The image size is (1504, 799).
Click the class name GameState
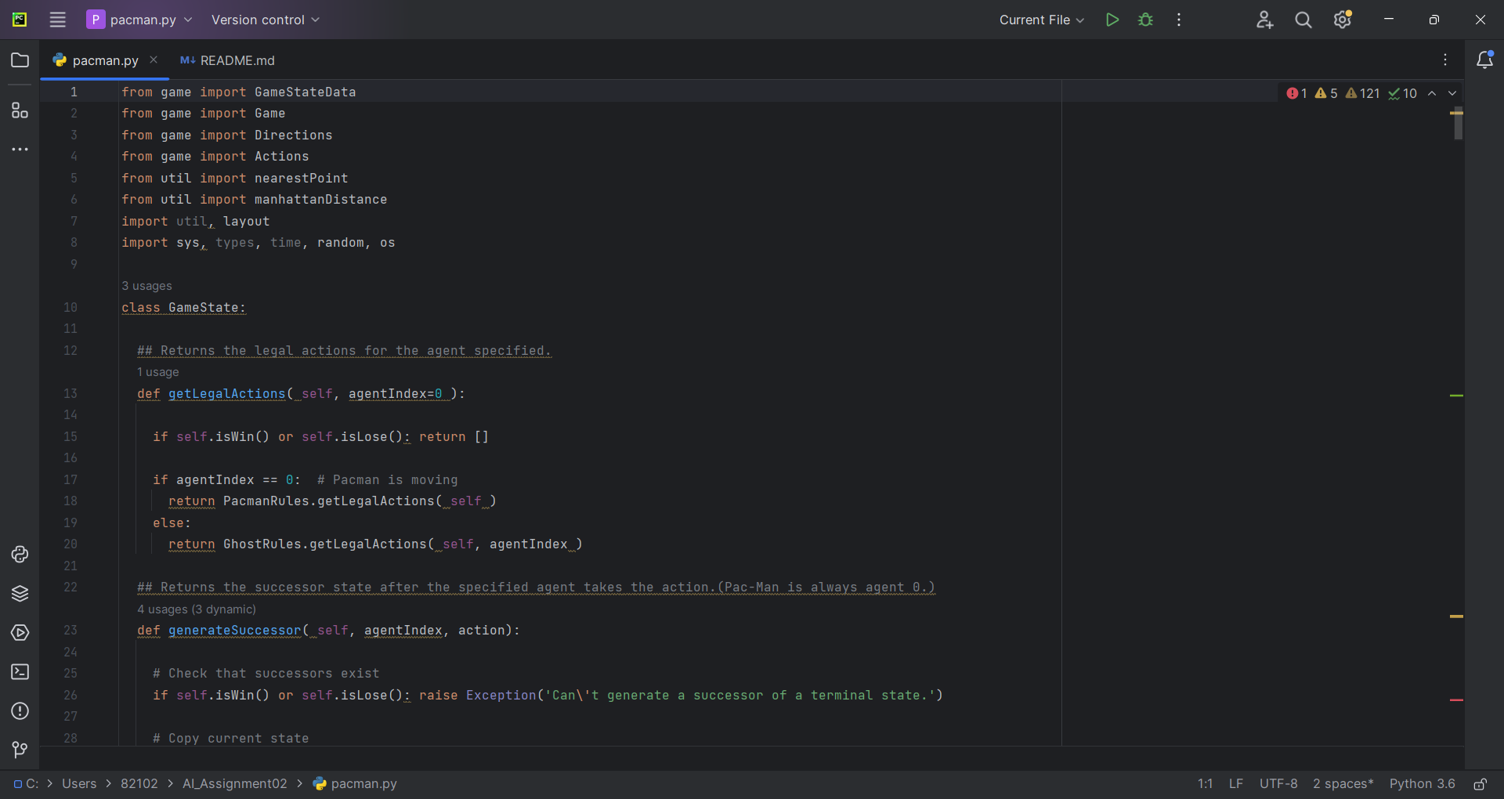(204, 308)
